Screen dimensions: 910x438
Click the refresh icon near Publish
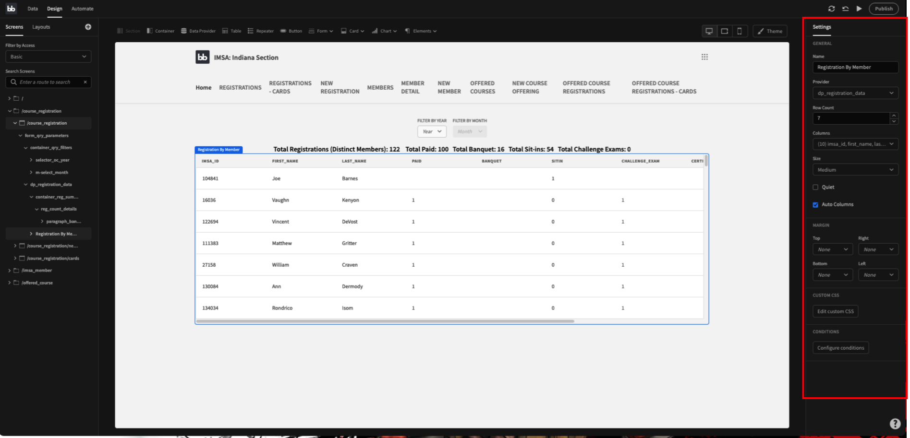coord(831,8)
